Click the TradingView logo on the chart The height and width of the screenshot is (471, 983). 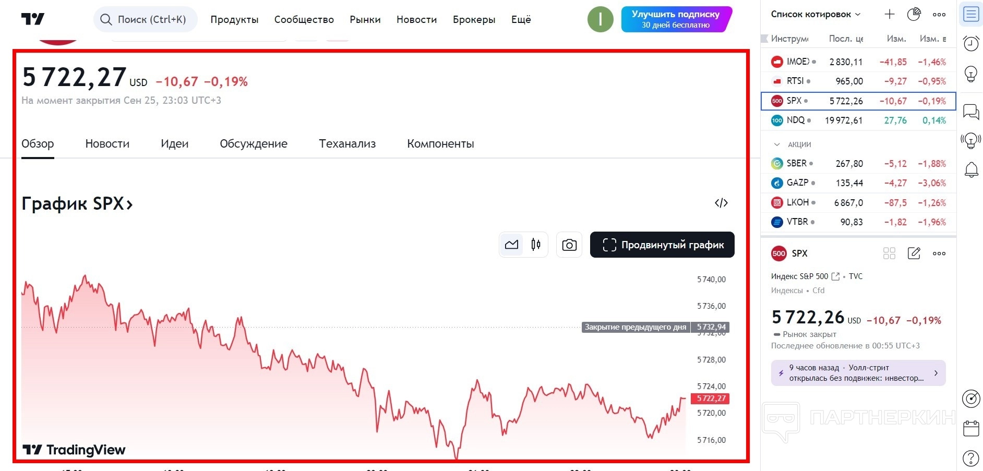(74, 450)
